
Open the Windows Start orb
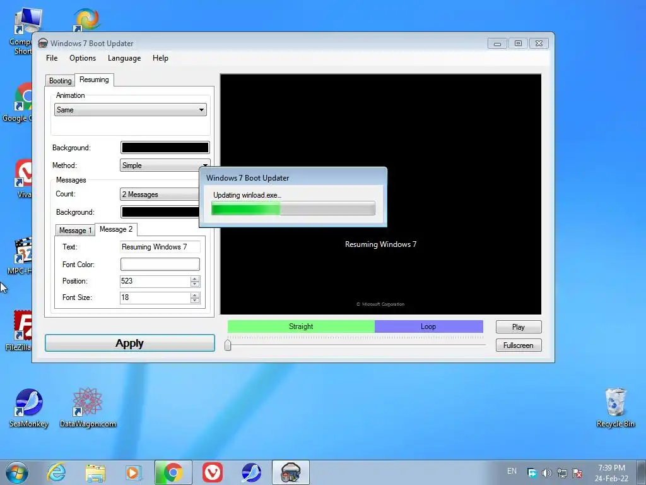click(x=17, y=472)
